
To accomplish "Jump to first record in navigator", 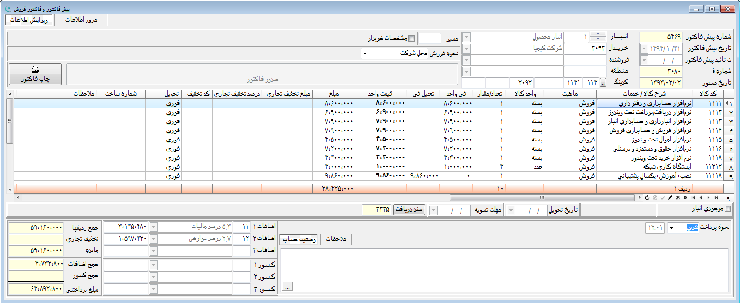I will tap(693, 197).
